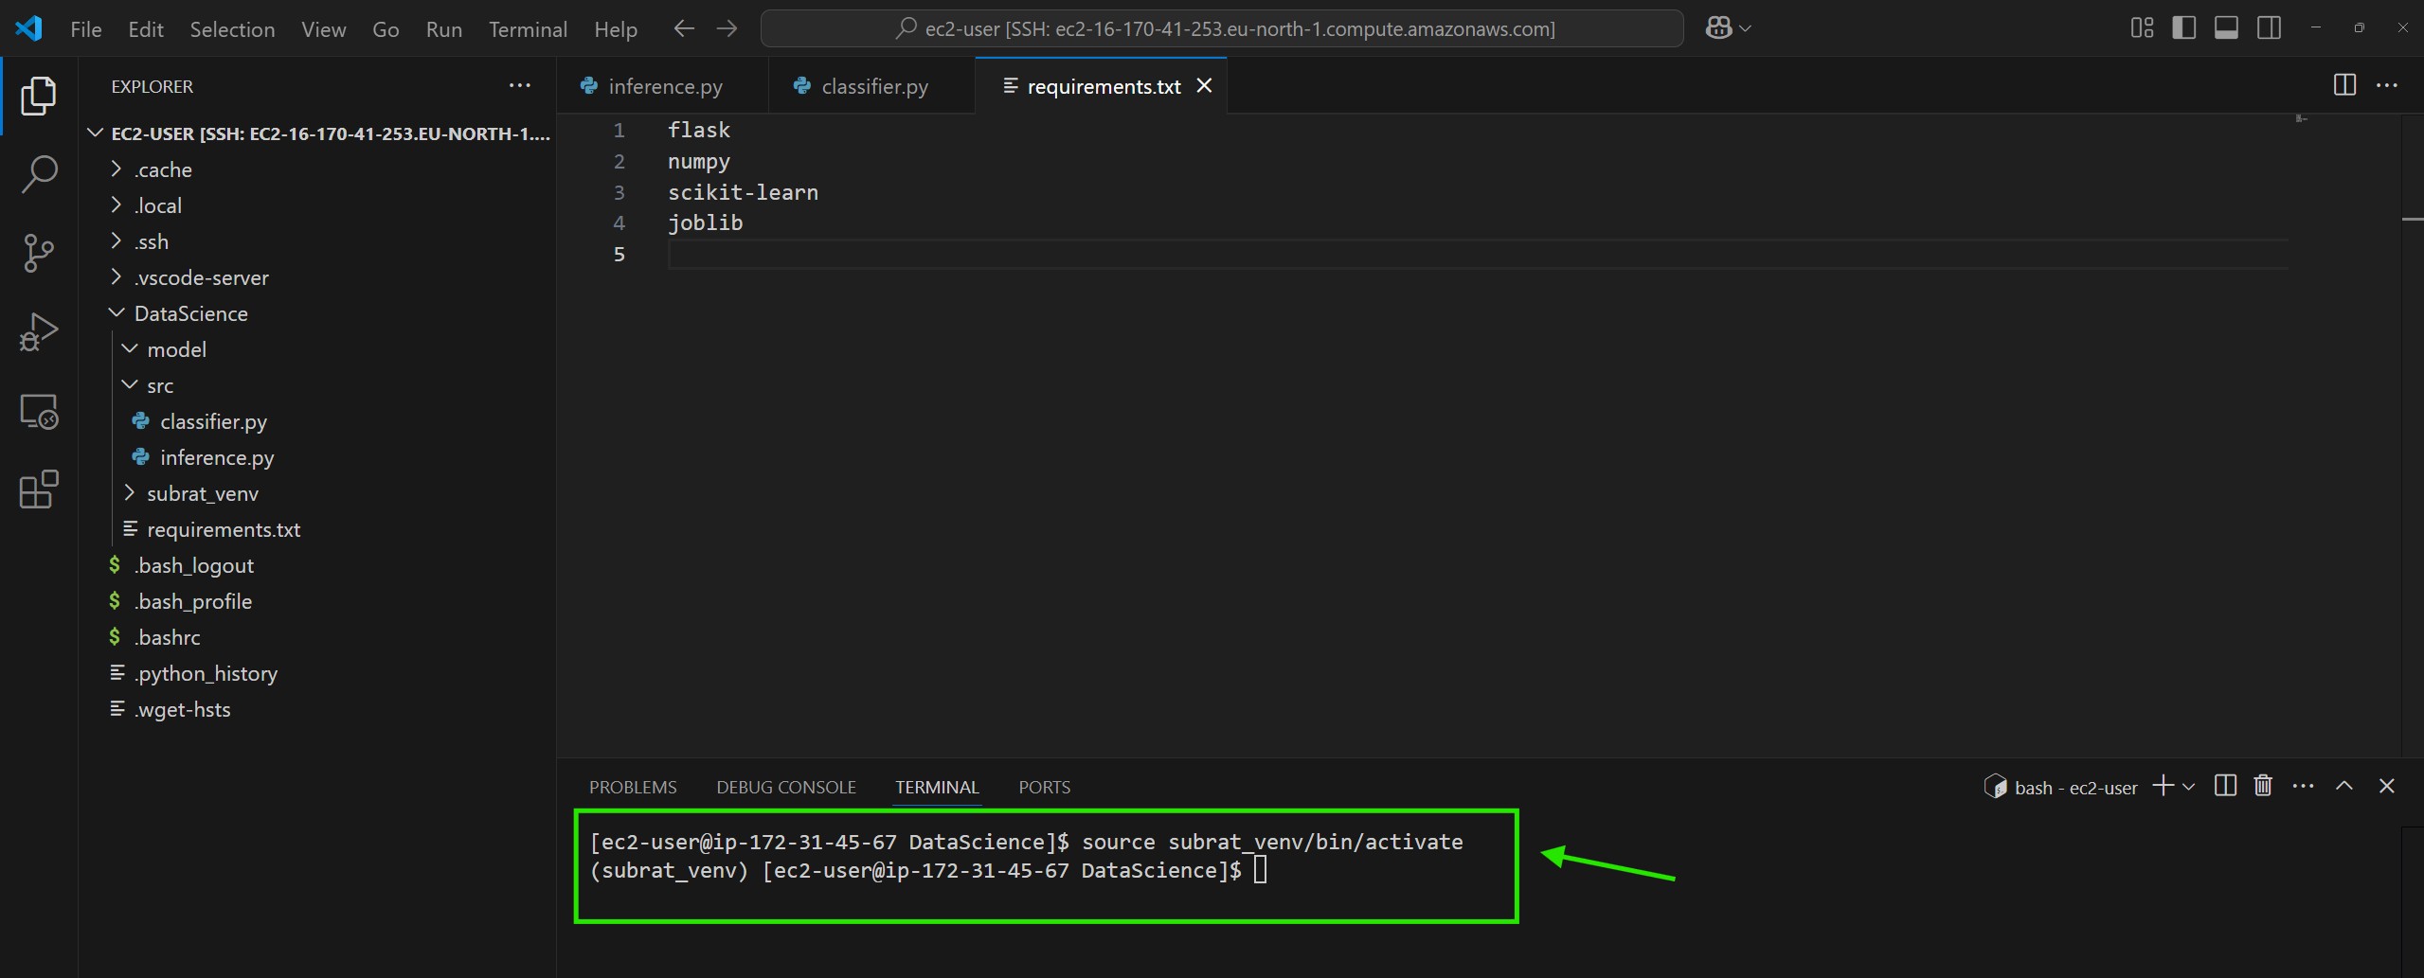Click the command center search box
The image size is (2424, 978).
[x=1222, y=28]
